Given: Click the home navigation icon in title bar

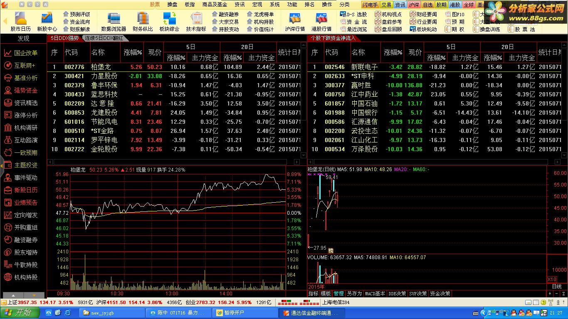Looking at the screenshot, I should coord(22,4).
